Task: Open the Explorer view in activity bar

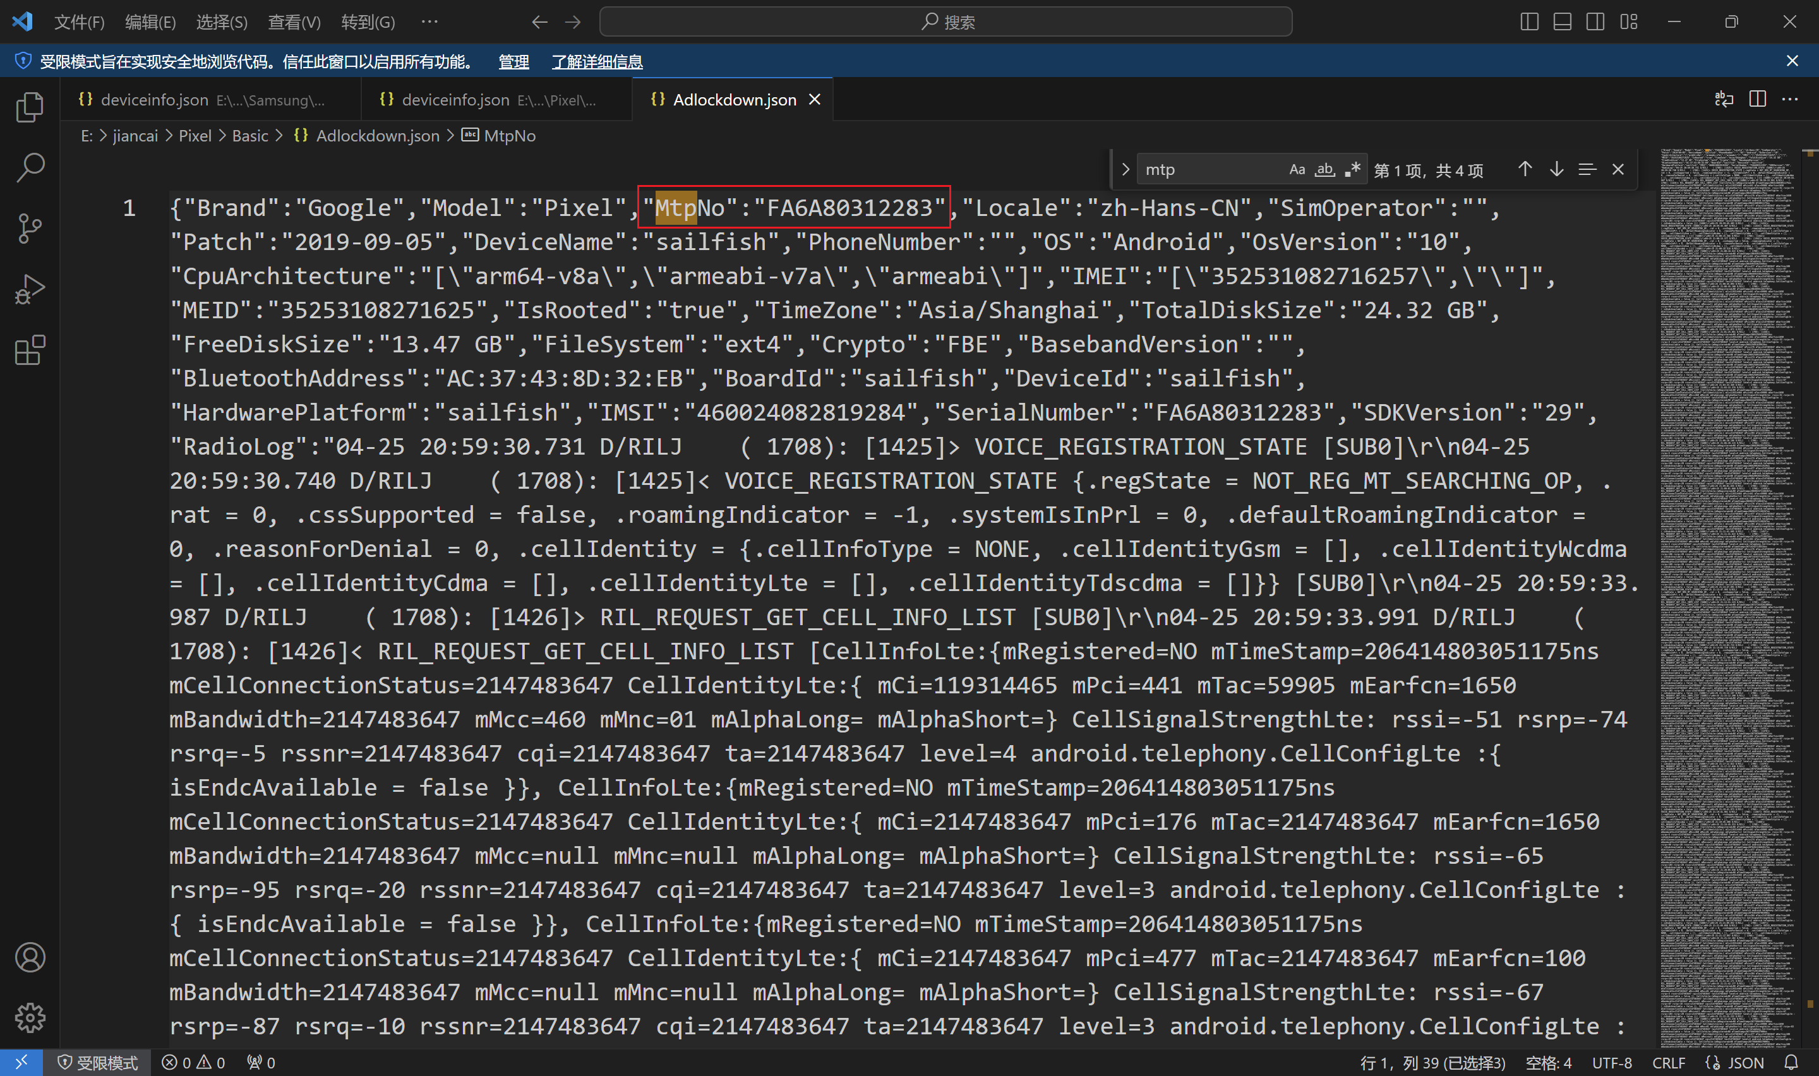Action: [x=30, y=107]
